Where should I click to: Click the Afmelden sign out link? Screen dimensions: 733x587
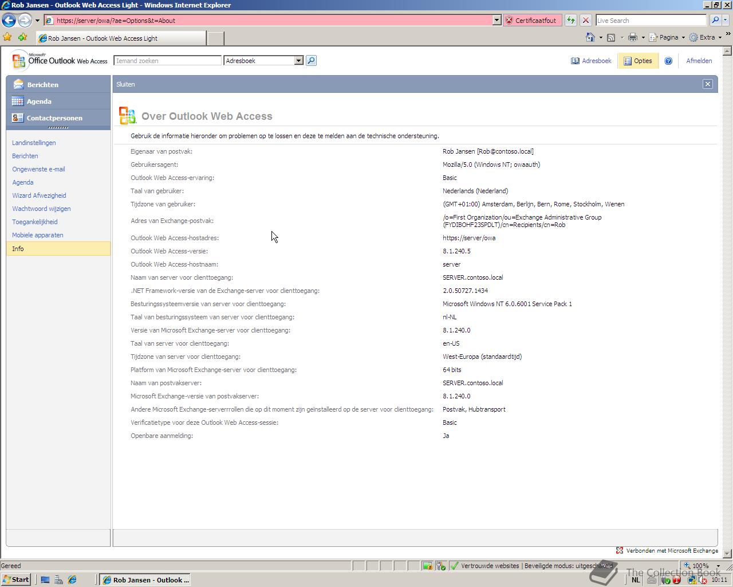(x=699, y=61)
